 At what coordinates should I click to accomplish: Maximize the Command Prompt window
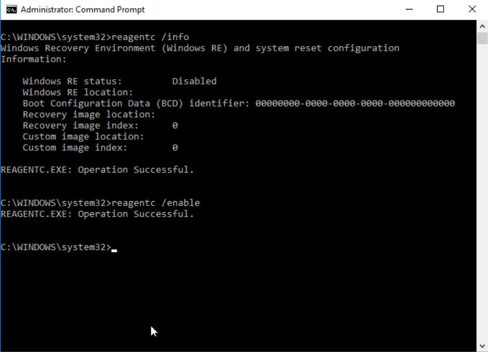pyautogui.click(x=441, y=9)
